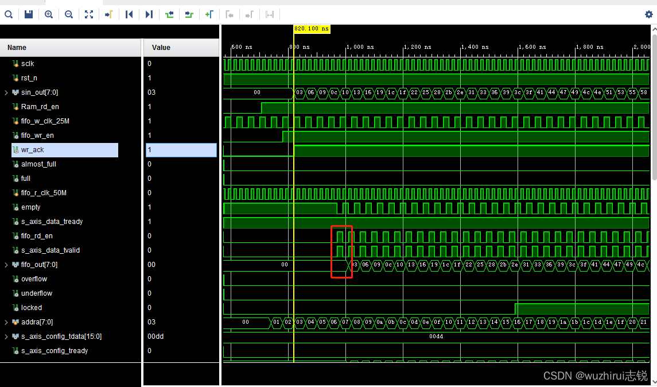Click the Search icon in waveform toolbar
The width and height of the screenshot is (657, 387).
(x=9, y=15)
